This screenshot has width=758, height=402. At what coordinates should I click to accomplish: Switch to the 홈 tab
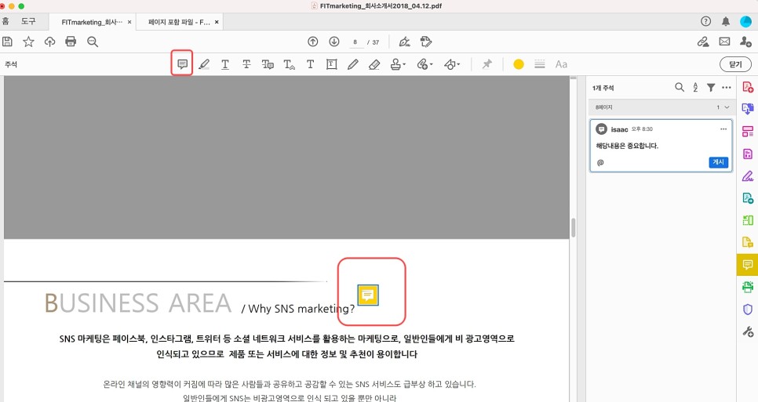pos(5,21)
